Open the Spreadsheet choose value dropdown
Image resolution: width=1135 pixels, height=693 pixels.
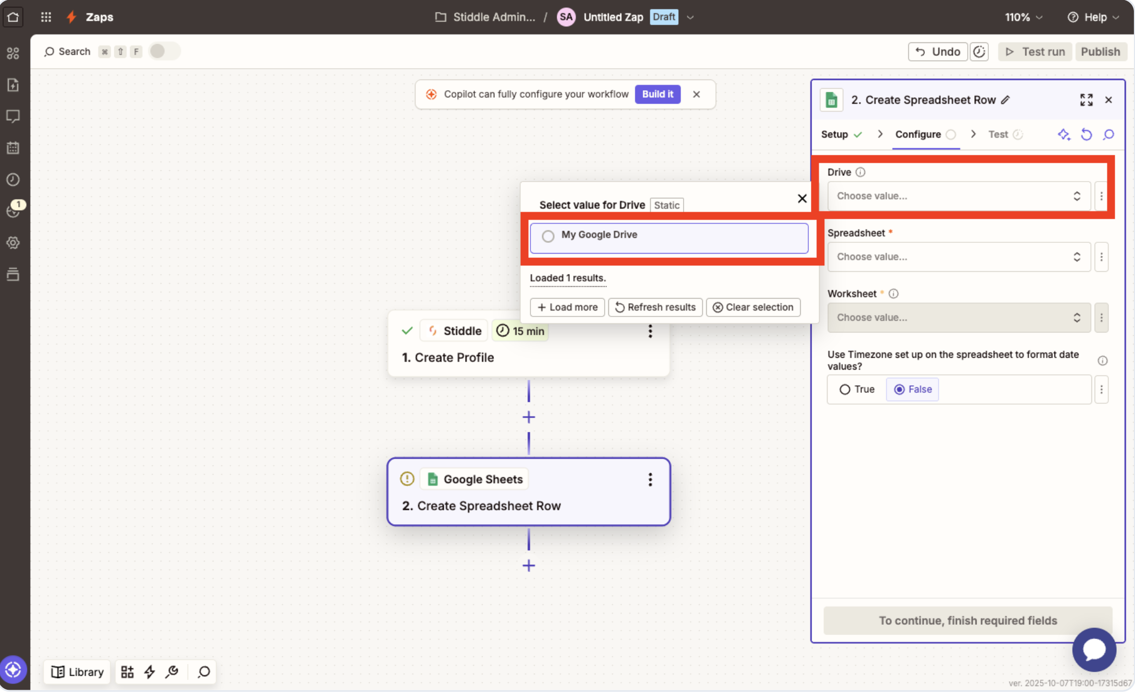point(959,257)
